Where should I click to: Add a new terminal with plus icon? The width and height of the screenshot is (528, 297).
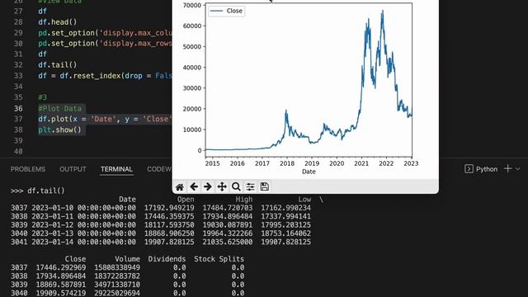tap(508, 168)
